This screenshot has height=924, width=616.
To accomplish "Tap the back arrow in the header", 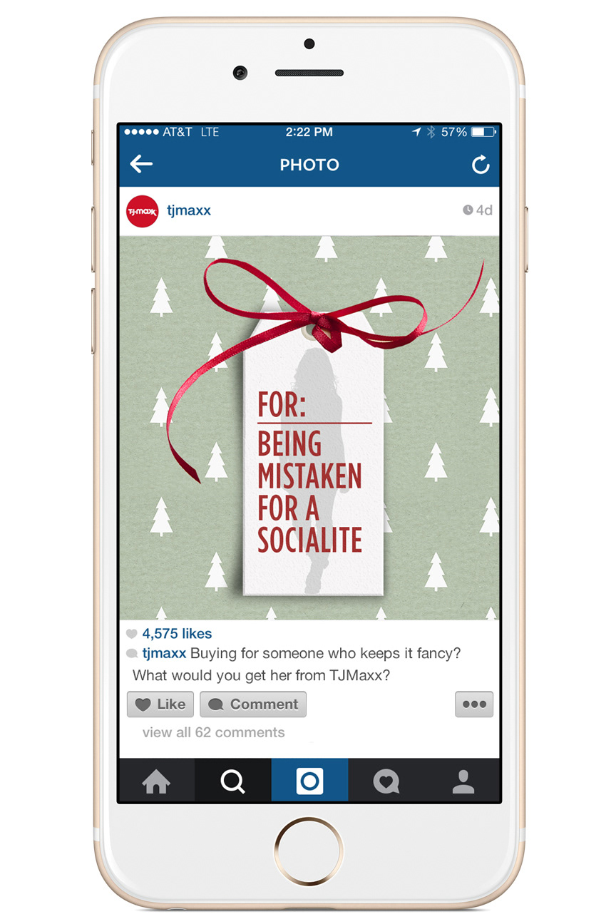I will (141, 165).
